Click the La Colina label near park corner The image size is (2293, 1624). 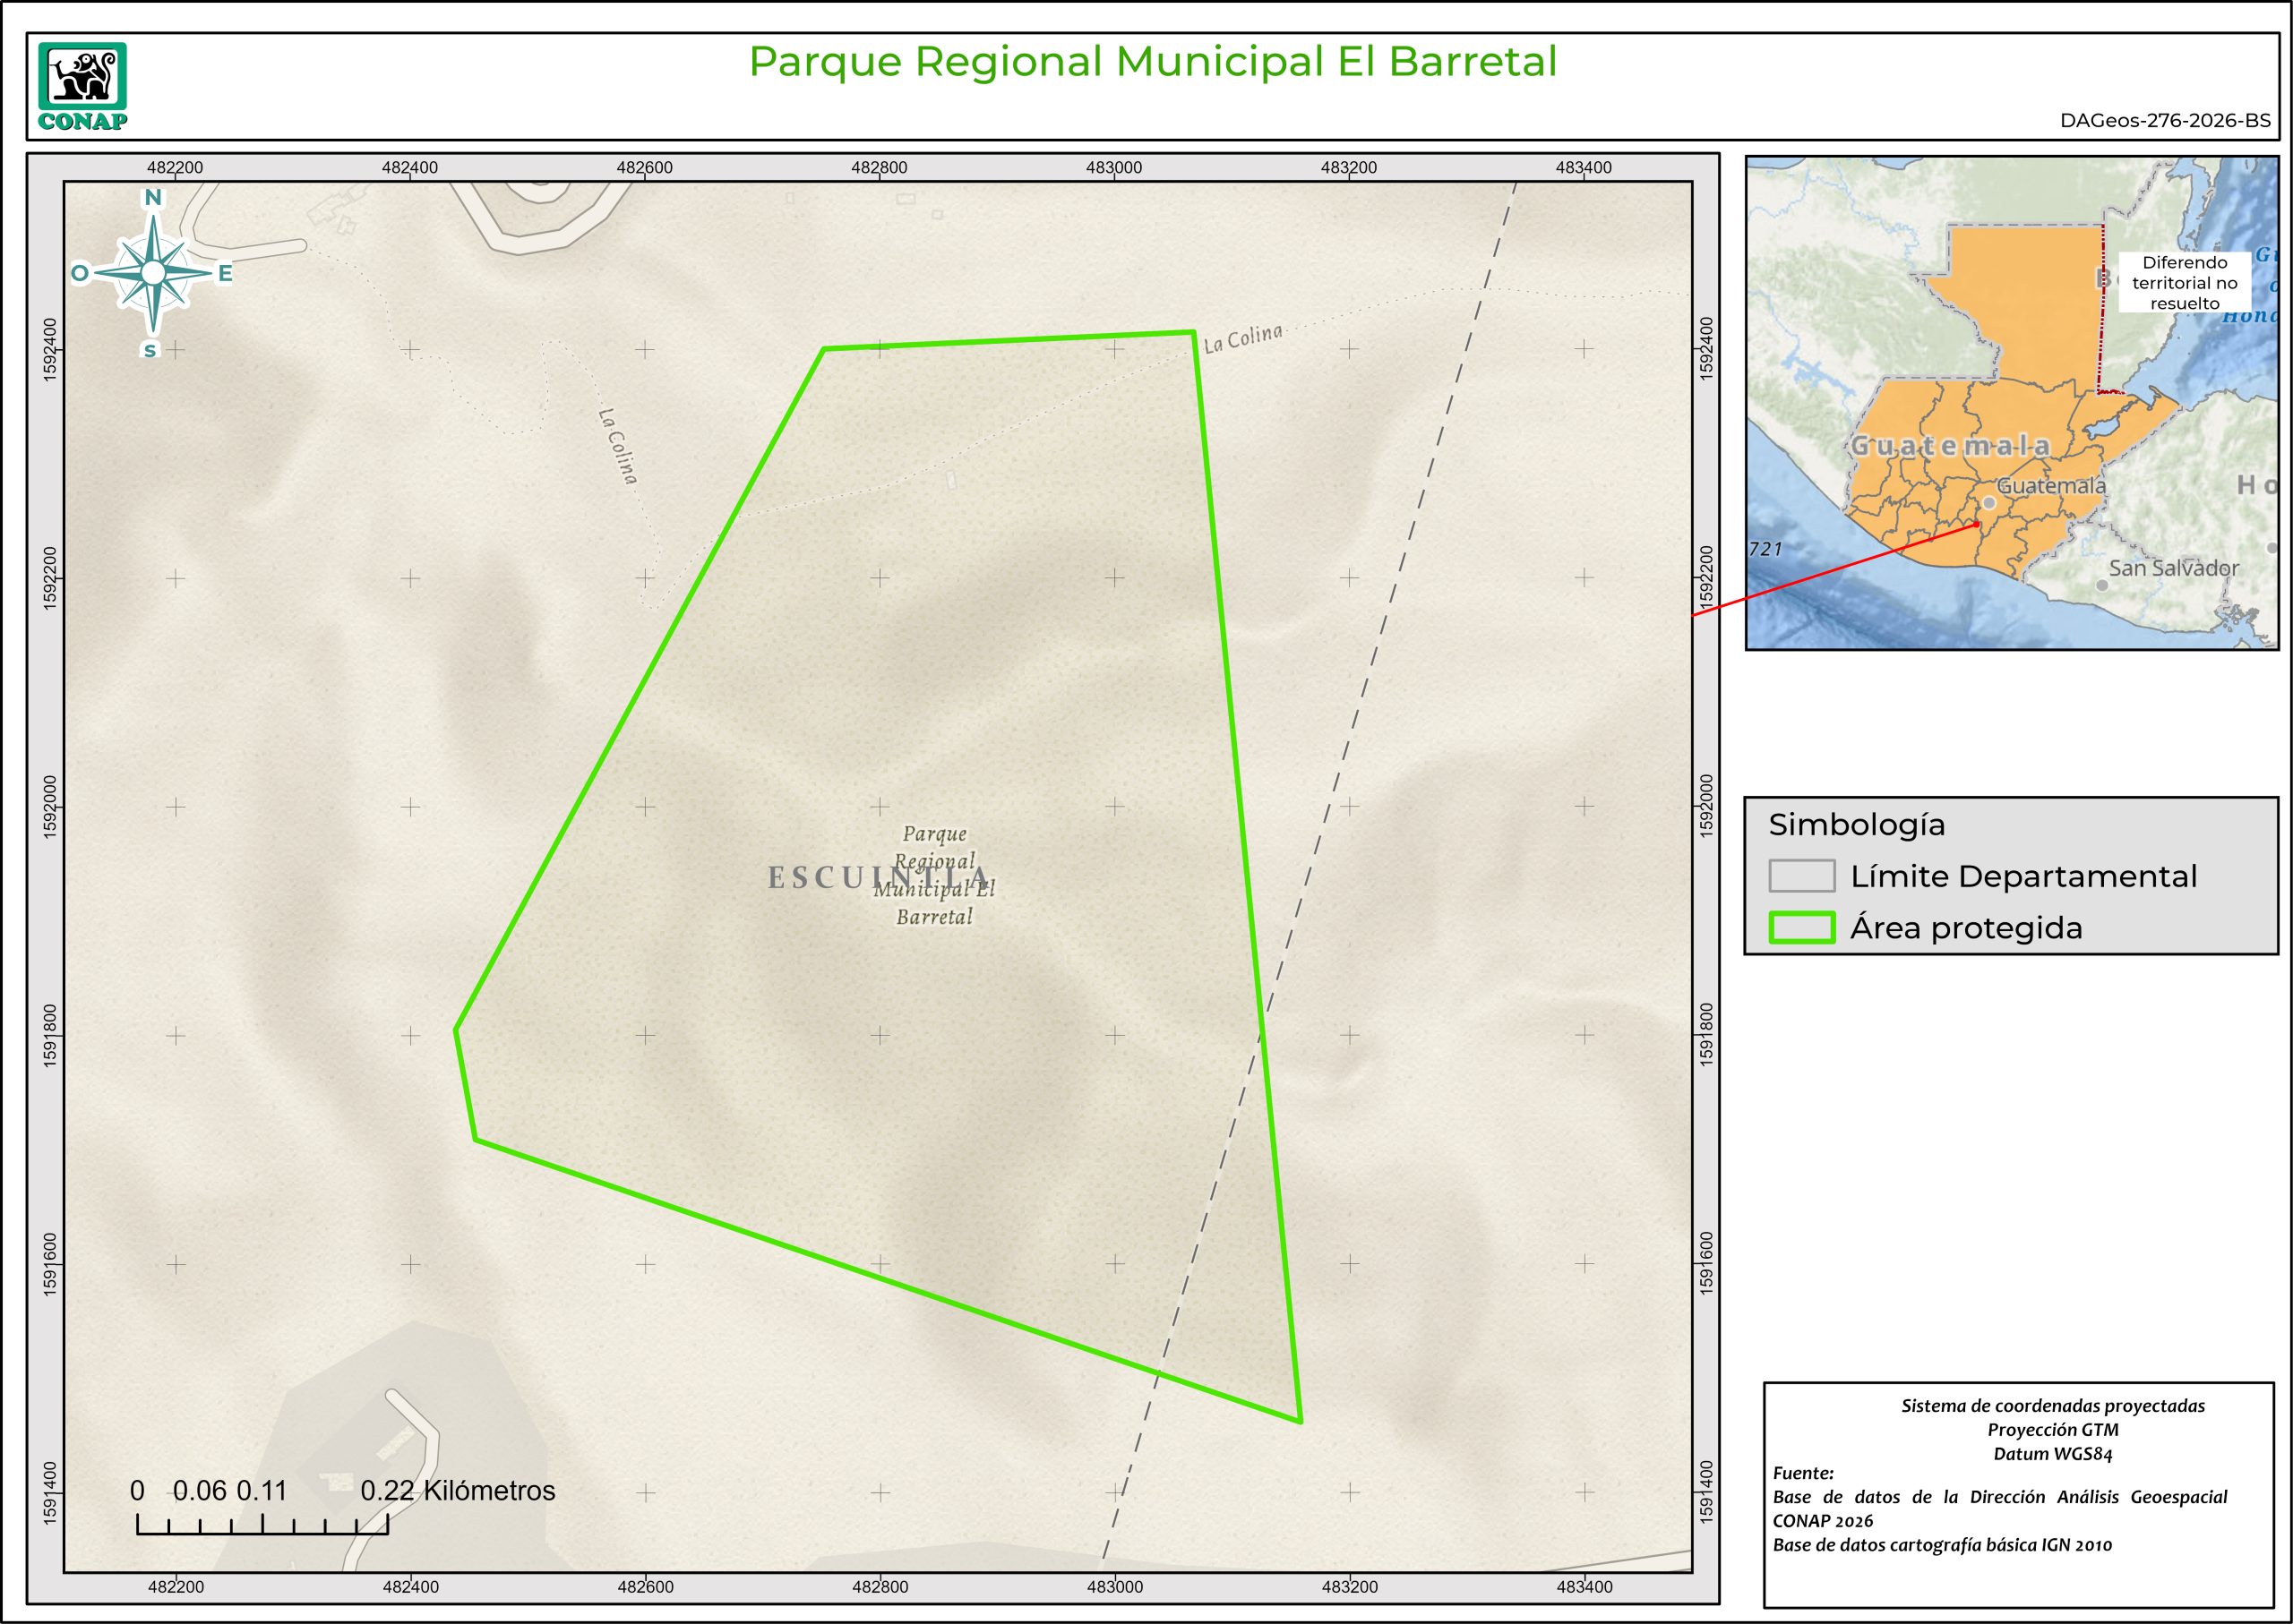(x=1241, y=339)
